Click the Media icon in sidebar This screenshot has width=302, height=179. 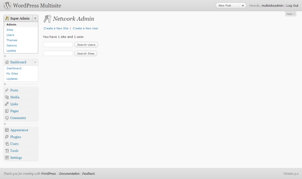pos(7,97)
